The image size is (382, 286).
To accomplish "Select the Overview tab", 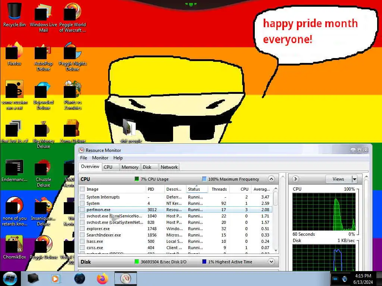I will coord(90,166).
